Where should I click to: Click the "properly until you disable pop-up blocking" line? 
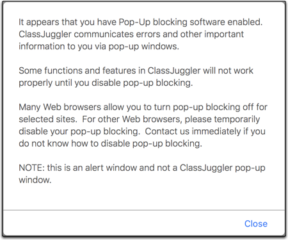click(106, 83)
